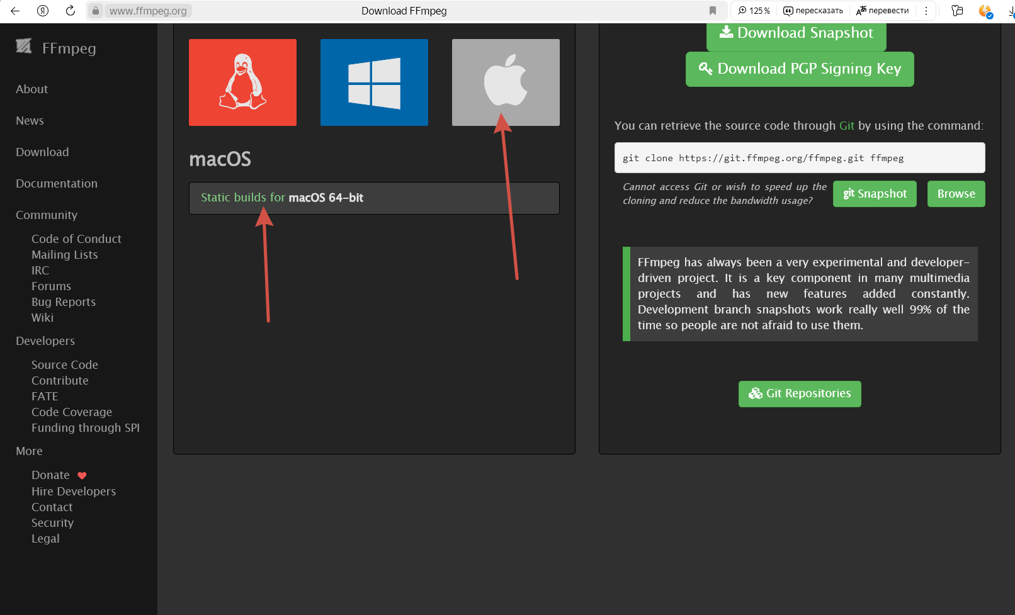
Task: Click the www.ffmpeg.org address field
Action: [x=148, y=11]
